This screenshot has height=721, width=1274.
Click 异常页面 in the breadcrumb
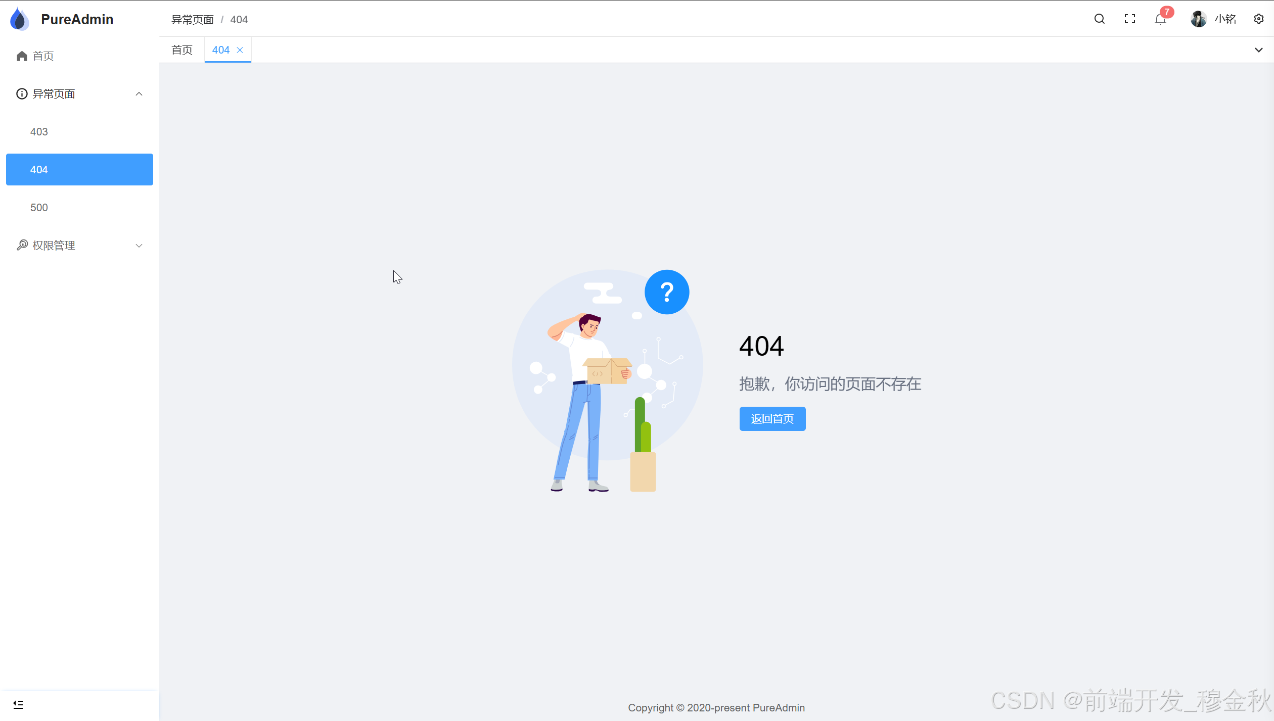tap(193, 20)
